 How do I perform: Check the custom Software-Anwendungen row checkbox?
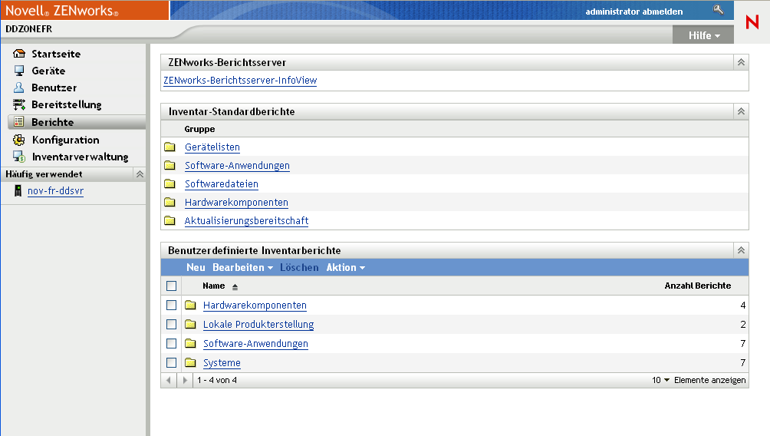171,344
